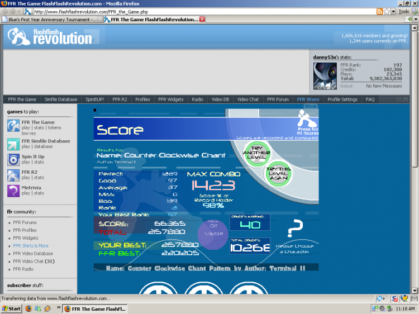The height and width of the screenshot is (314, 419).
Task: Click the tokens link under FFR The Game
Action: (x=55, y=128)
